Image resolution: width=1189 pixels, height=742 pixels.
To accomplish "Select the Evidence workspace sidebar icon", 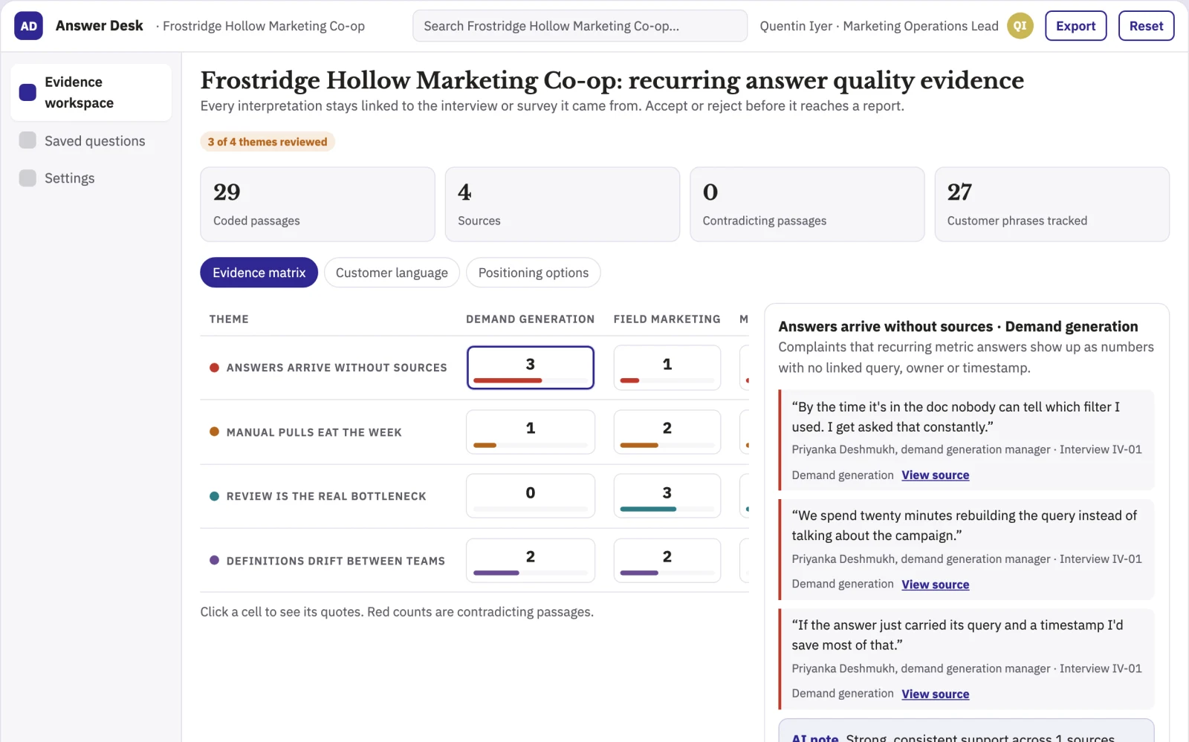I will (27, 92).
